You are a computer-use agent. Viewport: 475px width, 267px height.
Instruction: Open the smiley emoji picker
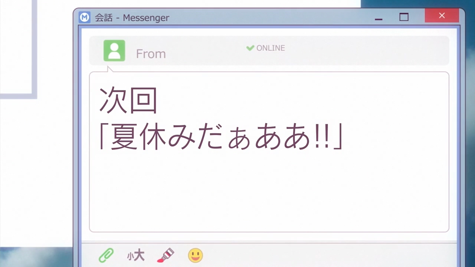[x=195, y=255]
